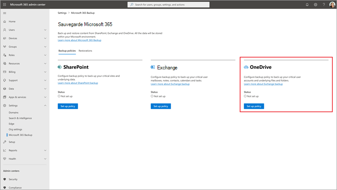Viewport: 337px width, 190px height.
Task: Click the help question mark icon
Action: [x=324, y=5]
